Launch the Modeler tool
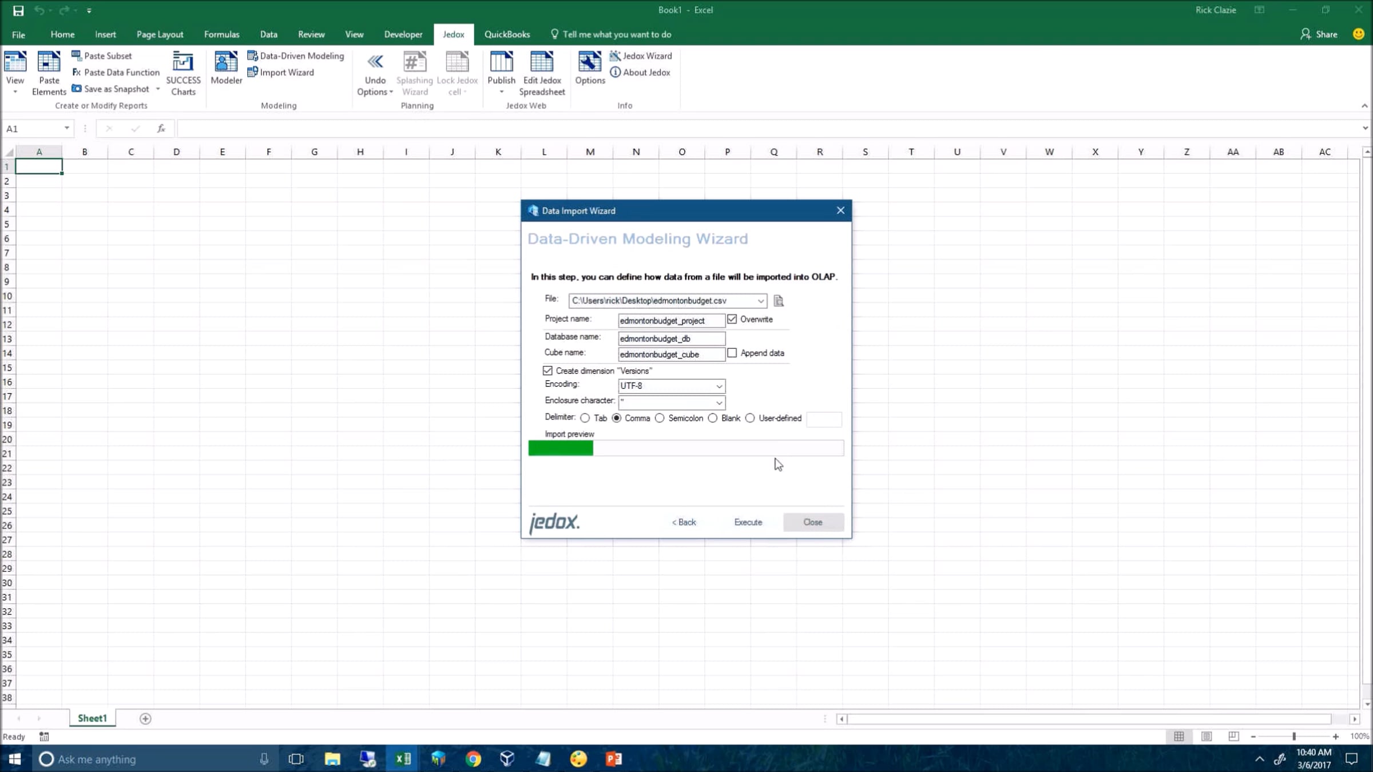Image resolution: width=1373 pixels, height=772 pixels. 226,68
